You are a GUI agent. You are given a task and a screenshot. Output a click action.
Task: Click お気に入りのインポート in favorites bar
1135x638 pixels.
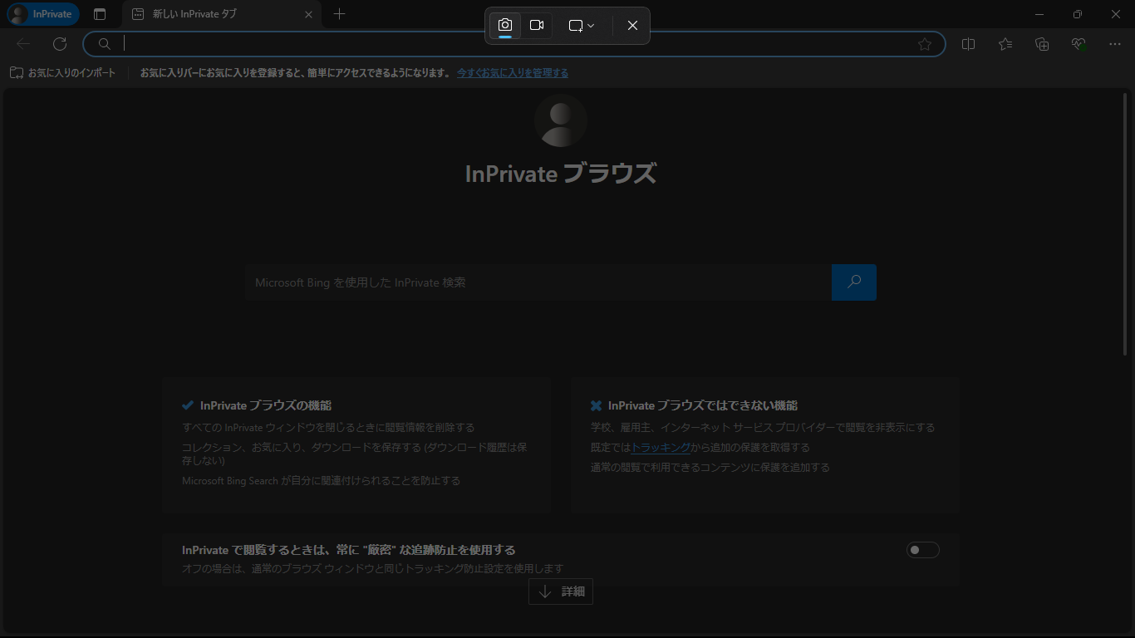point(63,73)
